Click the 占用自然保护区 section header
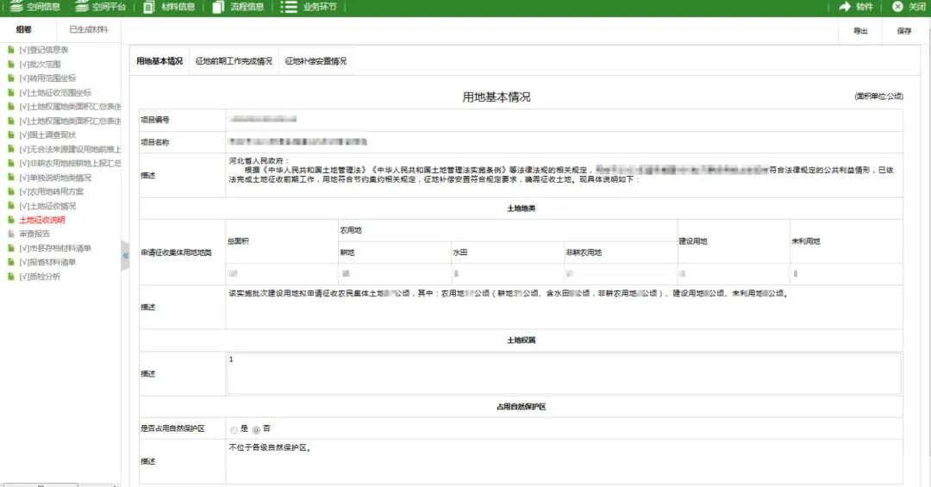This screenshot has width=931, height=487. pos(521,407)
